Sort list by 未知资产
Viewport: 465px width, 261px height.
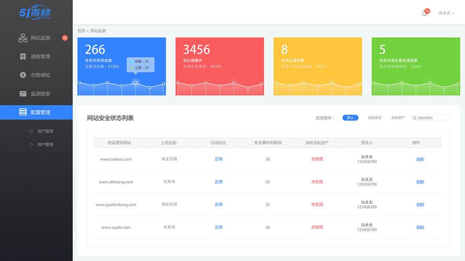[x=398, y=118]
